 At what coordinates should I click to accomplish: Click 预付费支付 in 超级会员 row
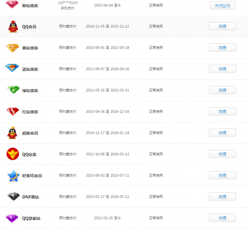coord(68,133)
